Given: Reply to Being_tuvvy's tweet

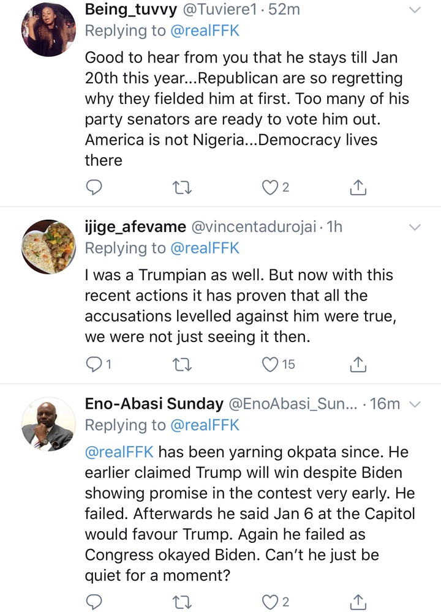Looking at the screenshot, I should [x=94, y=188].
